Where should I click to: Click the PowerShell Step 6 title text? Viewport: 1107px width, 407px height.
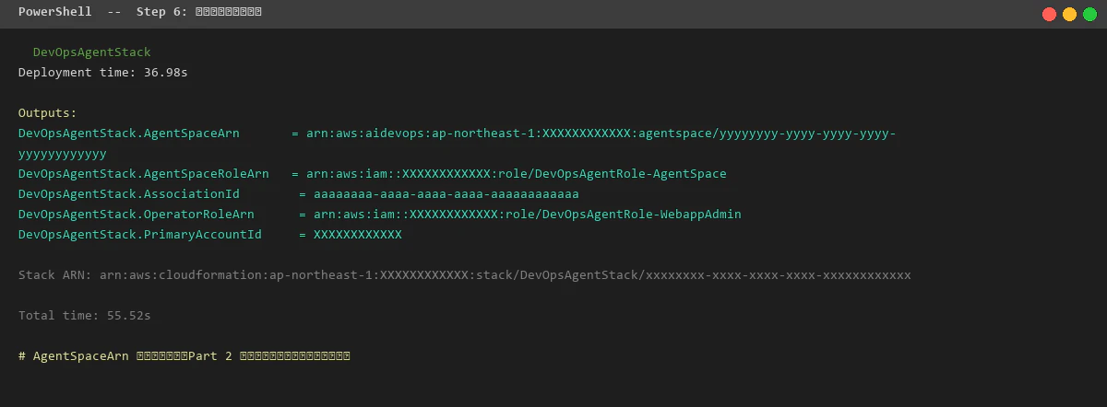139,12
